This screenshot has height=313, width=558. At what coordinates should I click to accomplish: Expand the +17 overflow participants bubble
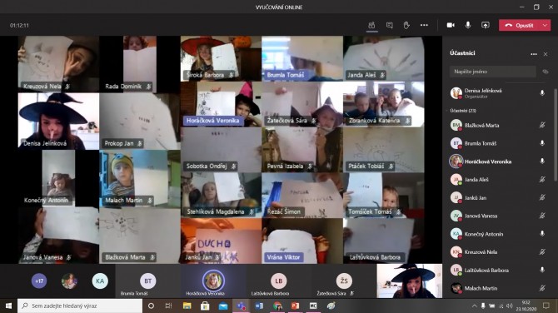39,281
